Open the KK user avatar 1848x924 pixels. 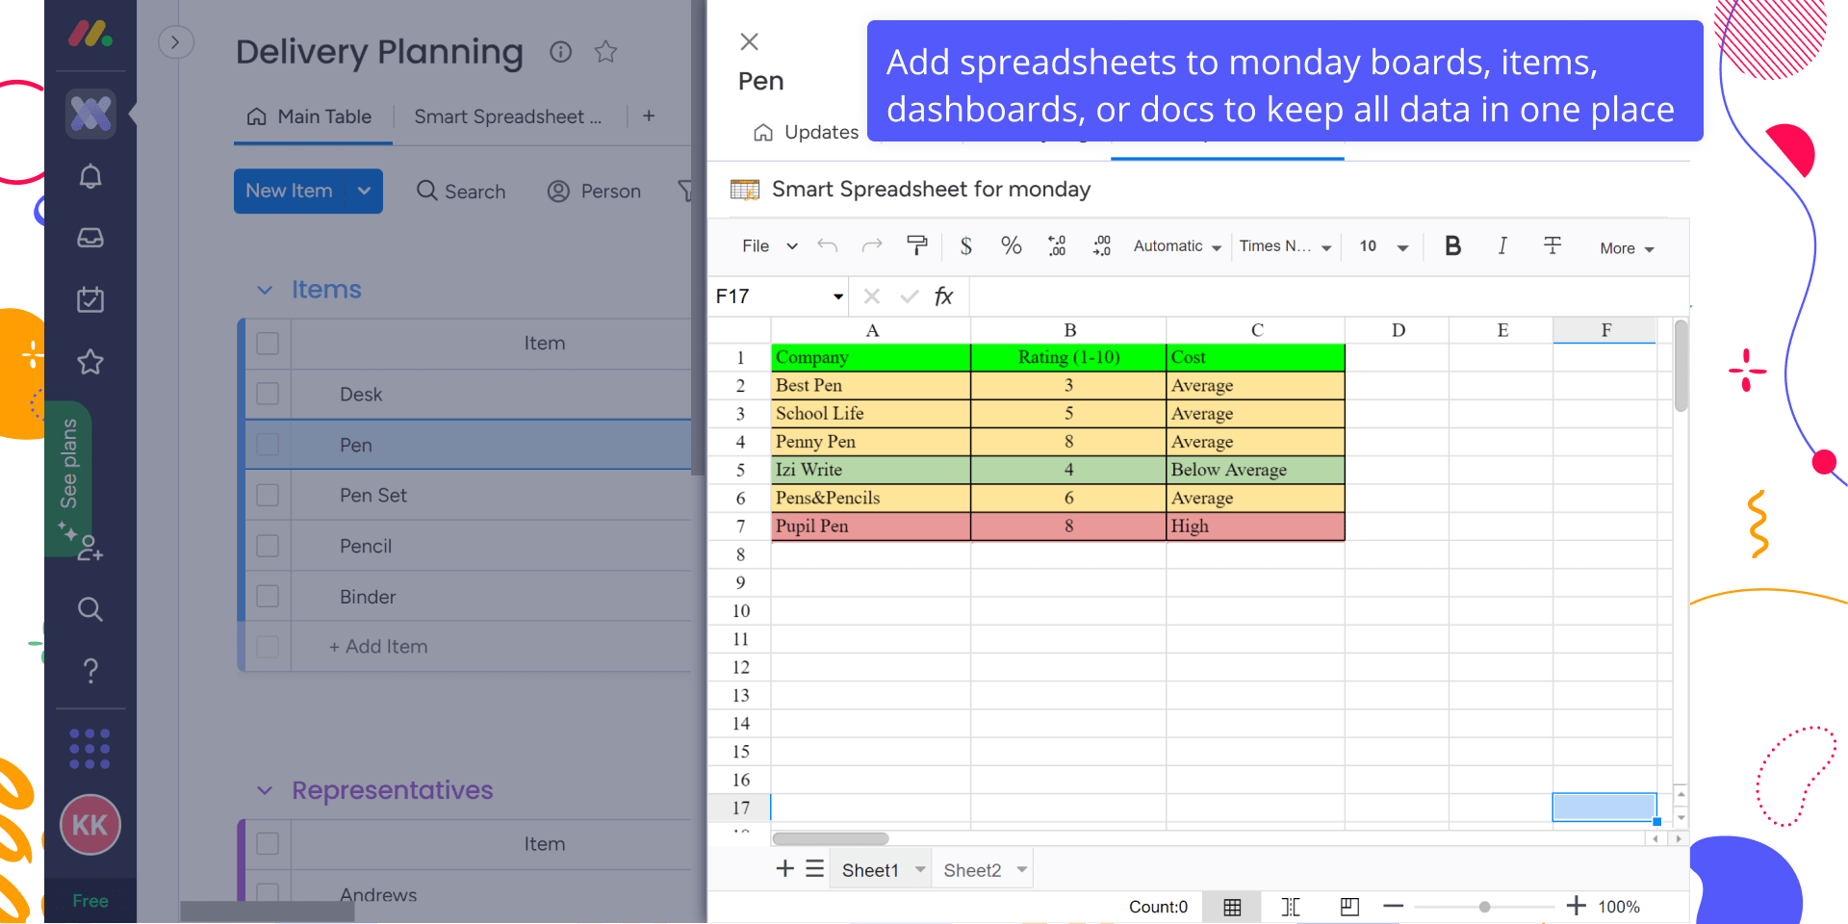(x=90, y=825)
